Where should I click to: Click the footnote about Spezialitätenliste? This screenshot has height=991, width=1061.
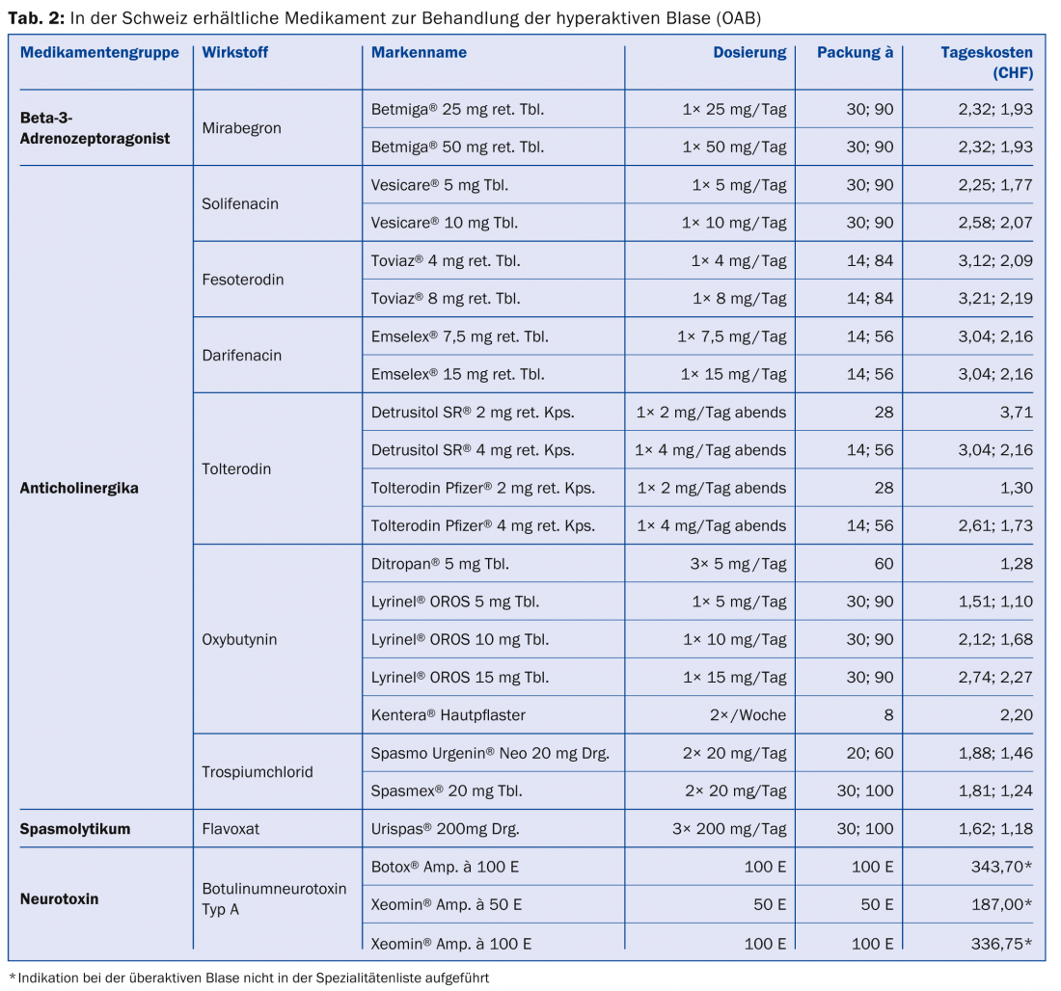point(249,978)
